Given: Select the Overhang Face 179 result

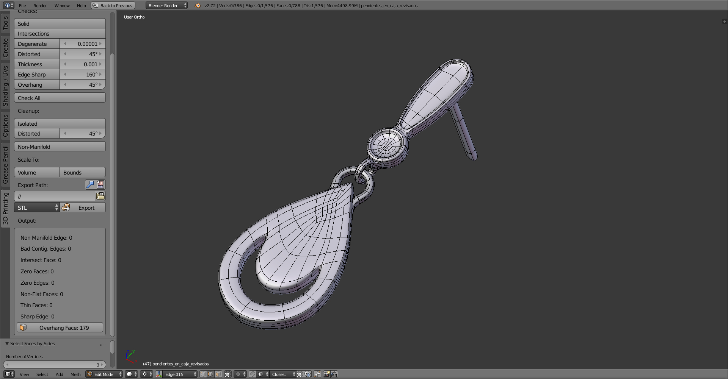Looking at the screenshot, I should (x=60, y=328).
